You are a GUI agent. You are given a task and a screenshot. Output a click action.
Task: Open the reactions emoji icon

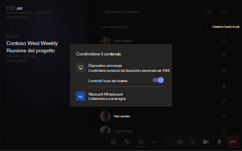[127, 142]
